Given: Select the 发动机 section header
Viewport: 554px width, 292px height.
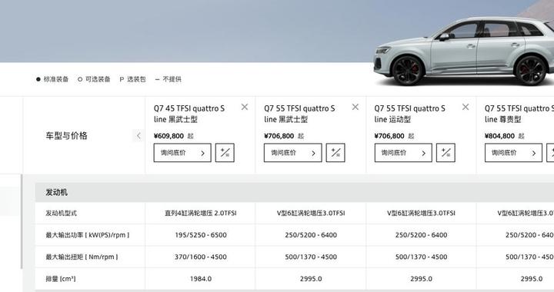Looking at the screenshot, I should coord(294,192).
